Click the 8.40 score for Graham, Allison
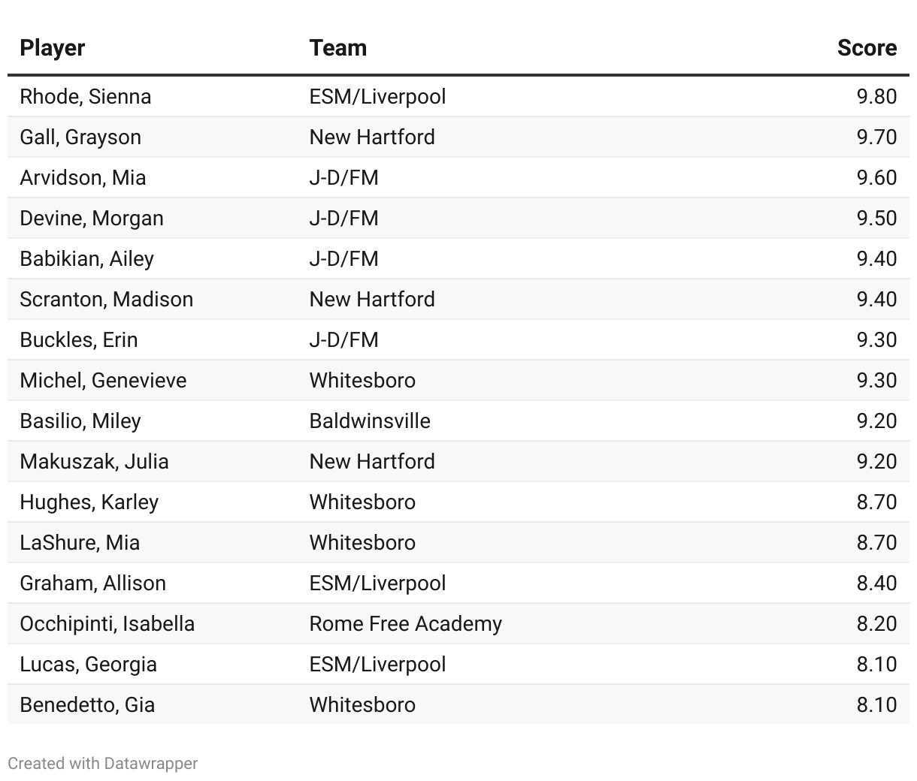Screen dimensions: 917x781 coord(876,583)
